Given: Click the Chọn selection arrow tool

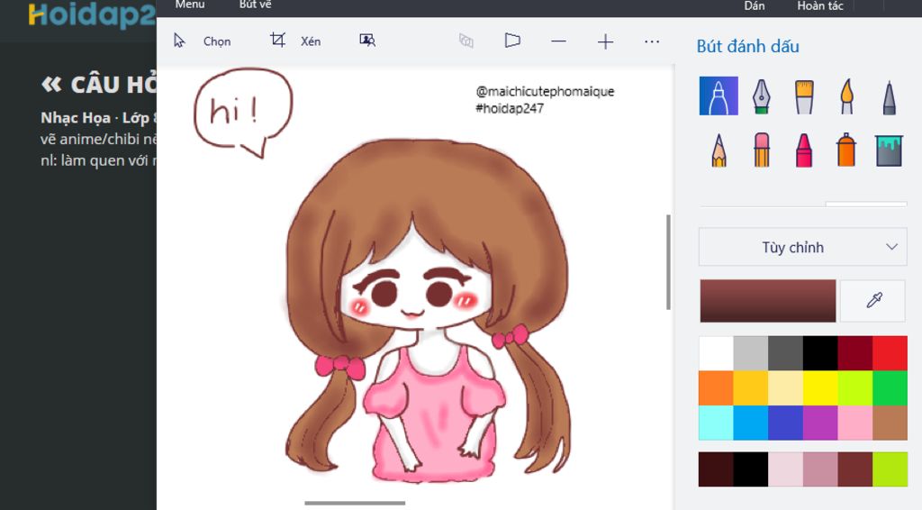Looking at the screenshot, I should pos(202,41).
